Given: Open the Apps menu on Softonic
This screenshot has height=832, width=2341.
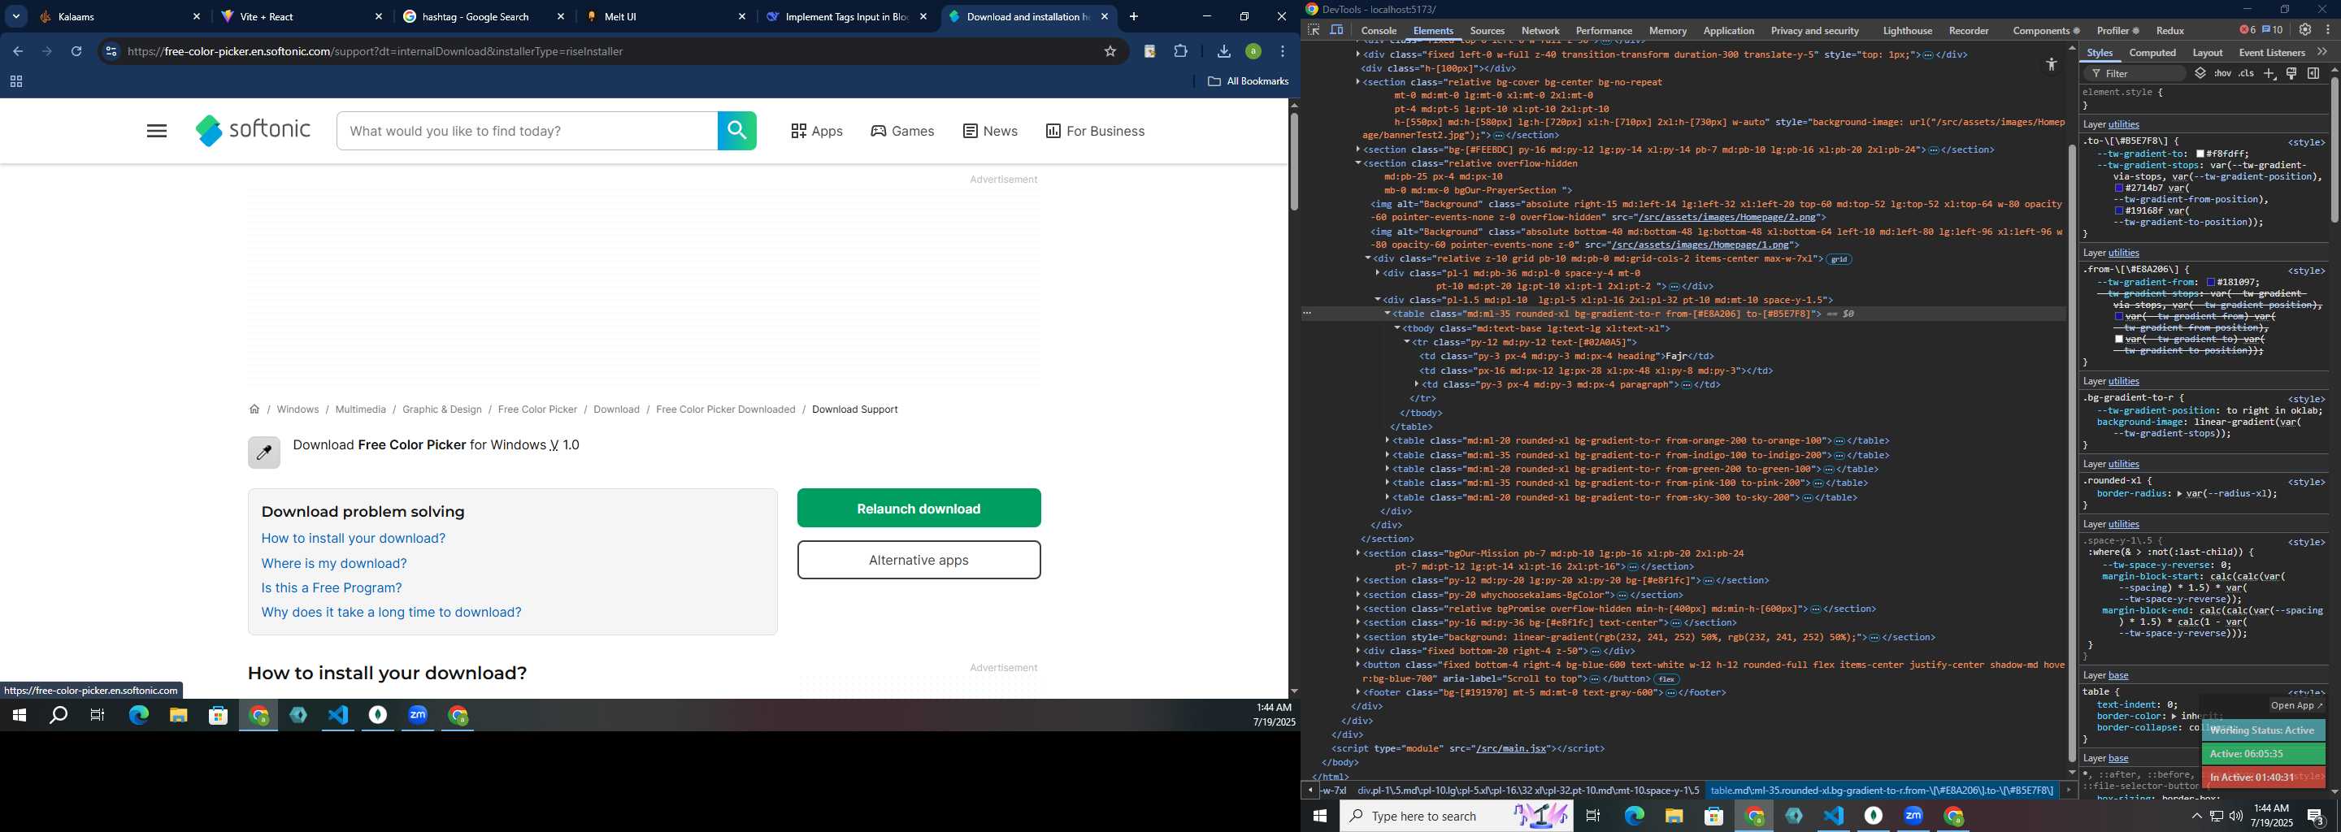Looking at the screenshot, I should coord(817,132).
